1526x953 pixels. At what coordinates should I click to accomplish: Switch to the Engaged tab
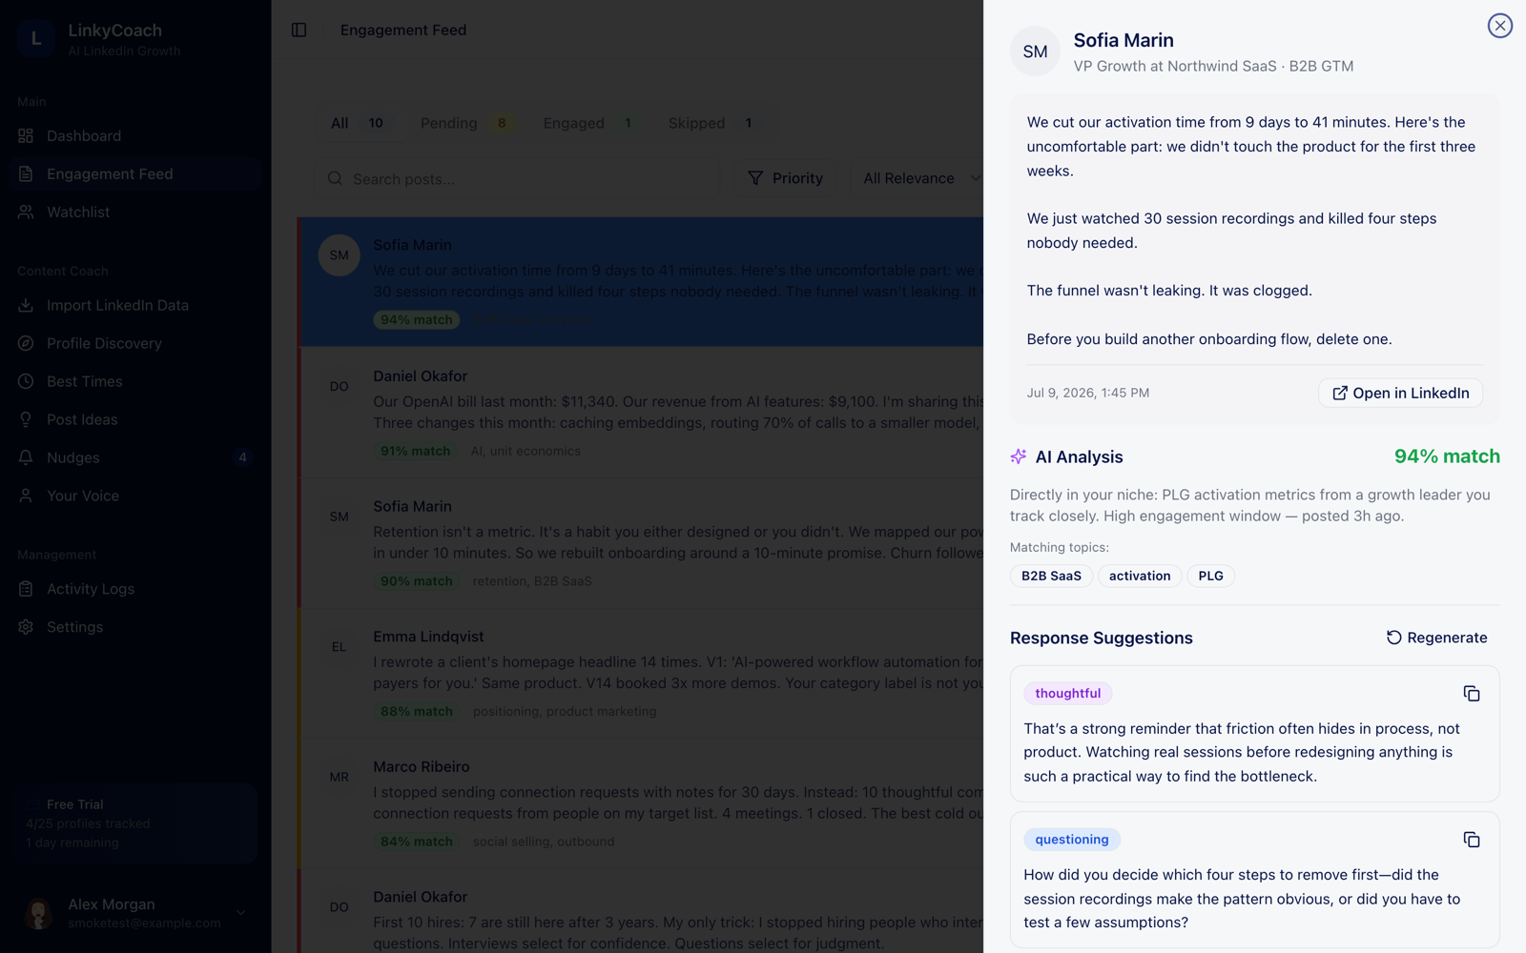point(589,124)
